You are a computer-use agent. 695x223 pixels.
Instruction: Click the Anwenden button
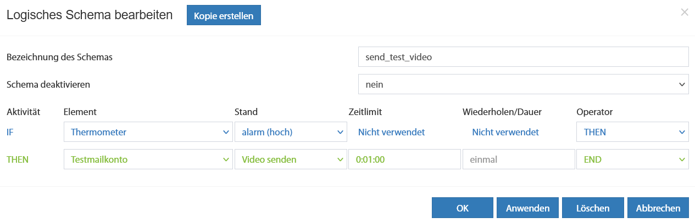click(527, 208)
